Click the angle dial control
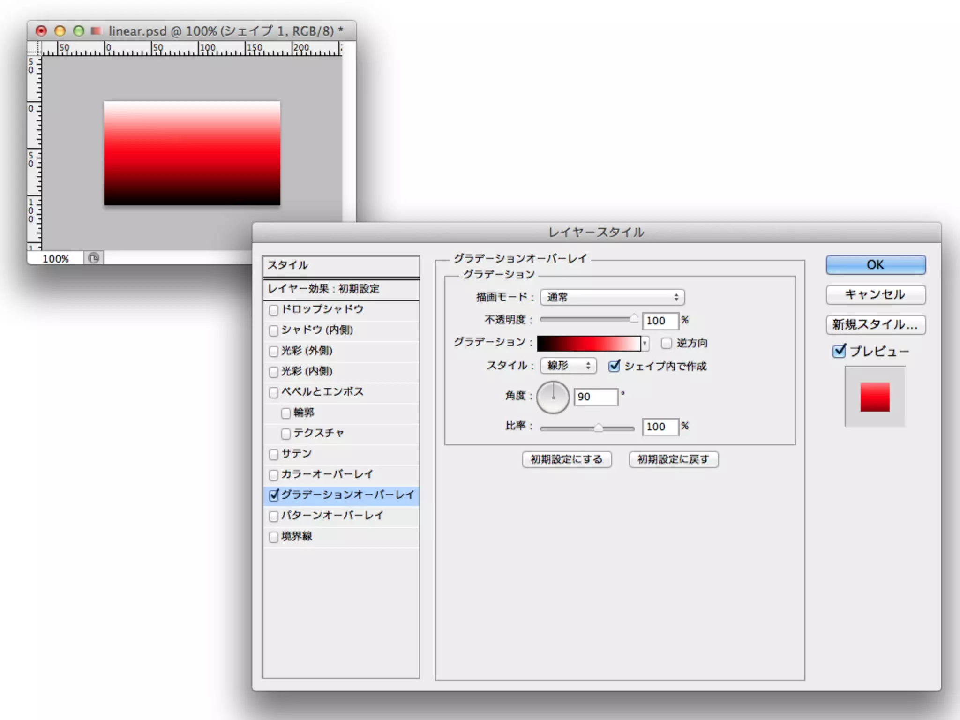The height and width of the screenshot is (720, 960). click(553, 397)
